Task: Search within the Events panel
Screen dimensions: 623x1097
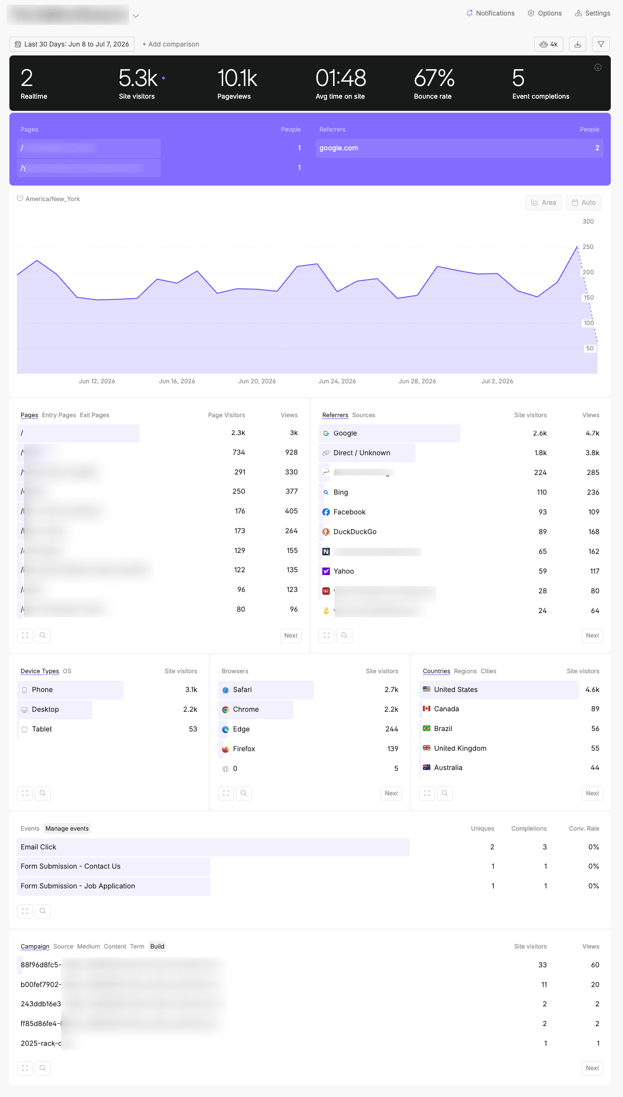Action: 43,911
